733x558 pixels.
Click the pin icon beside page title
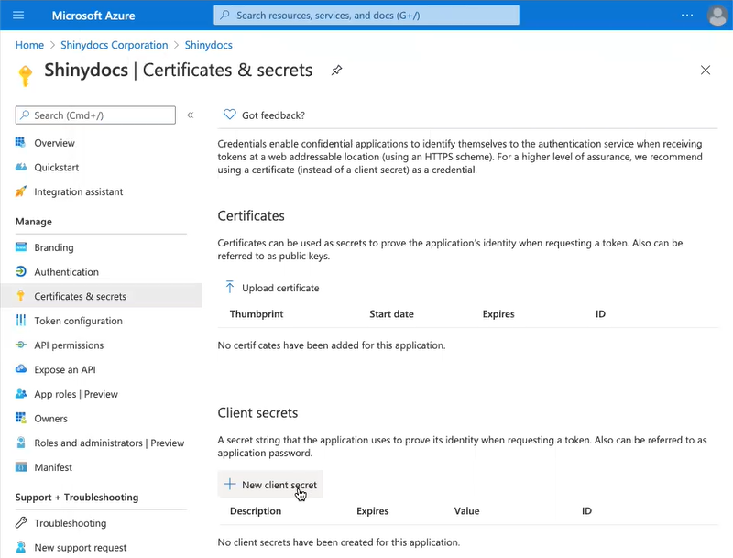click(x=336, y=71)
